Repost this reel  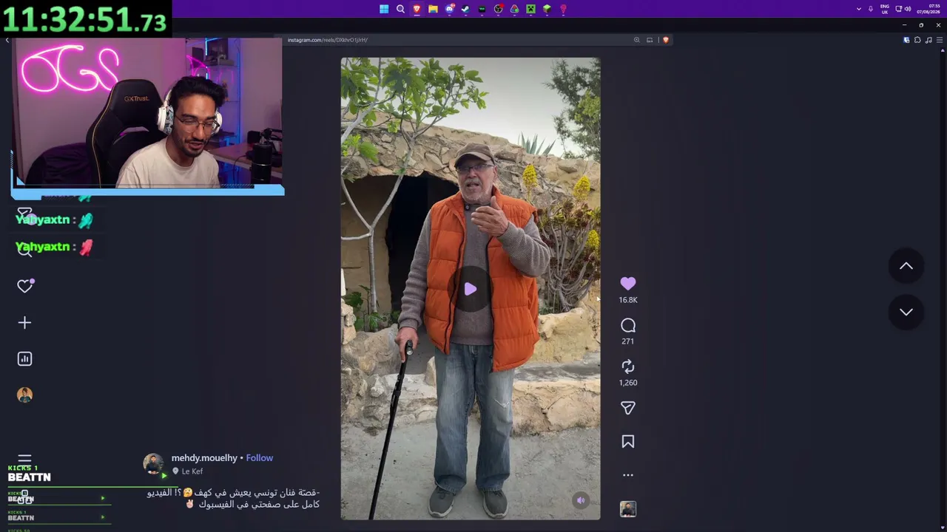[628, 366]
